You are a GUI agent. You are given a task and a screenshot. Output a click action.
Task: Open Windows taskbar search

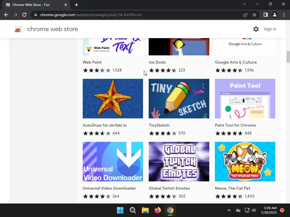tap(133, 210)
